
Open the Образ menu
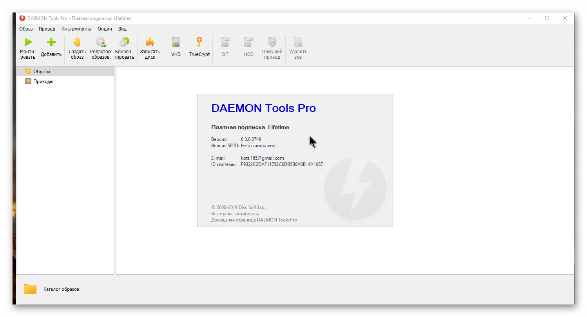(26, 29)
